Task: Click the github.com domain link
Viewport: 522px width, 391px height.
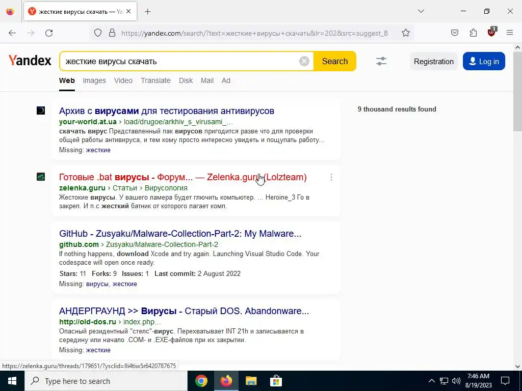Action: [79, 244]
